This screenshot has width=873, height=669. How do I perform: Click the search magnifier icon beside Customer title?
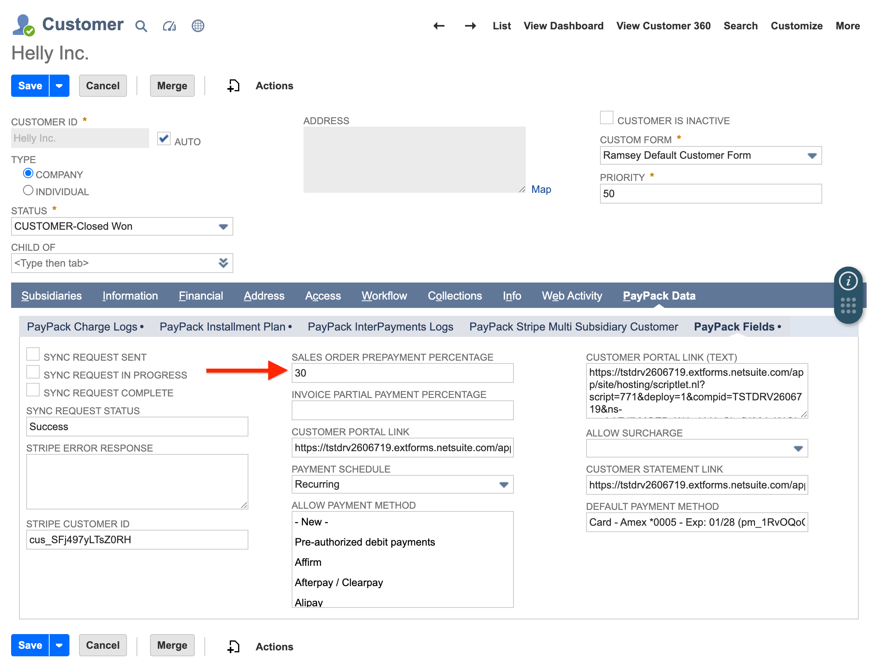[141, 26]
